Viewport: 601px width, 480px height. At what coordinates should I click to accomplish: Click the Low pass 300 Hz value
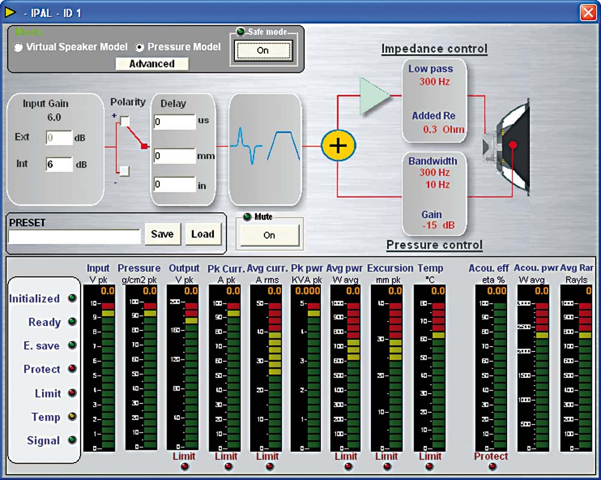[x=435, y=82]
